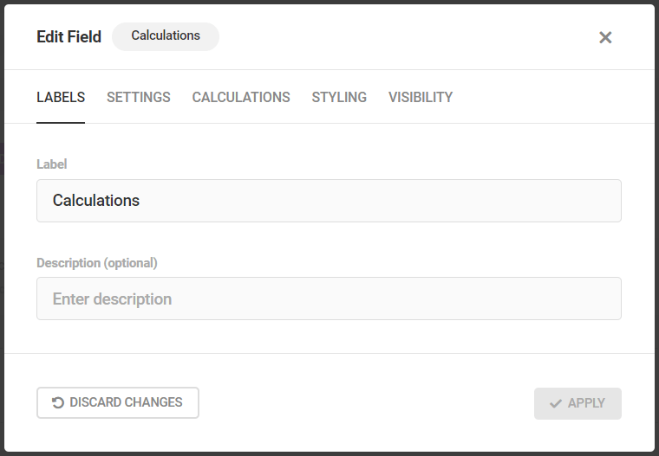Open the Visibility tab
Image resolution: width=659 pixels, height=456 pixels.
[x=421, y=97]
